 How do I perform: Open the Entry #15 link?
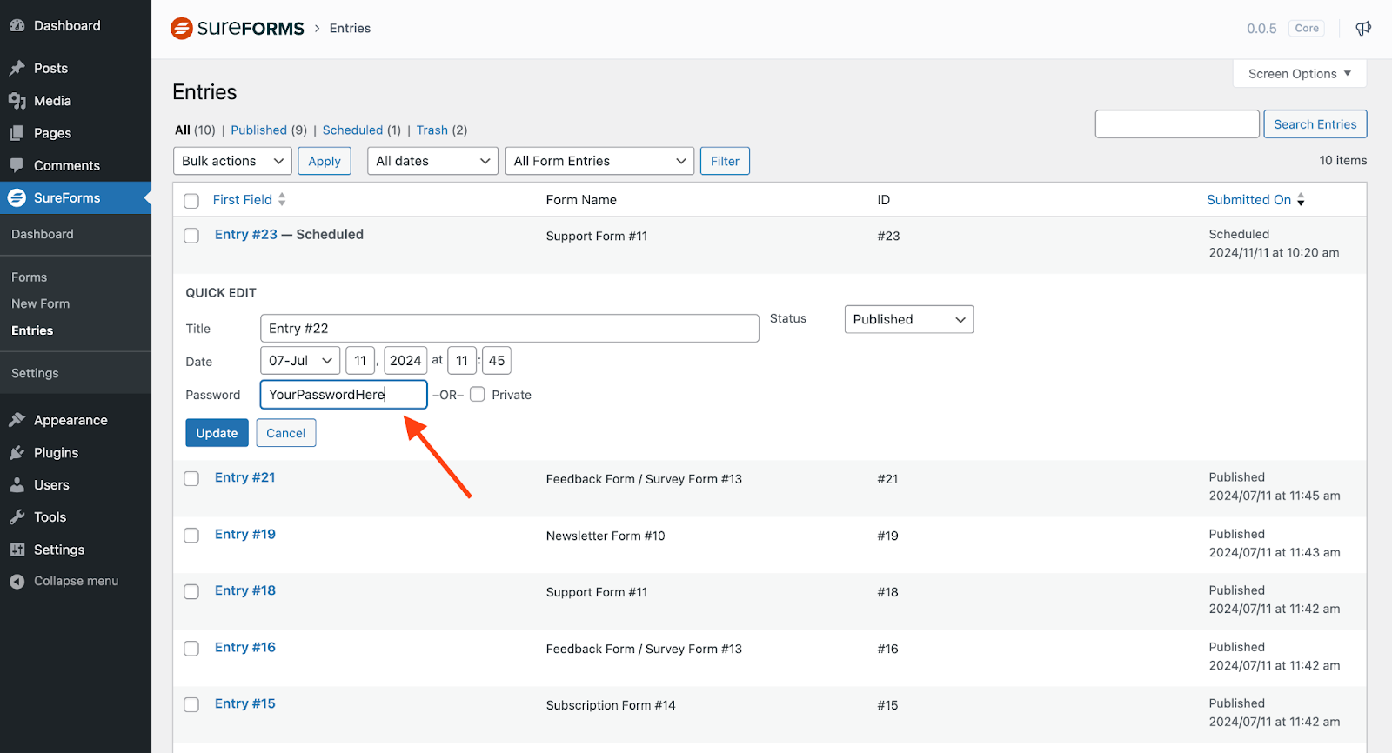point(245,703)
